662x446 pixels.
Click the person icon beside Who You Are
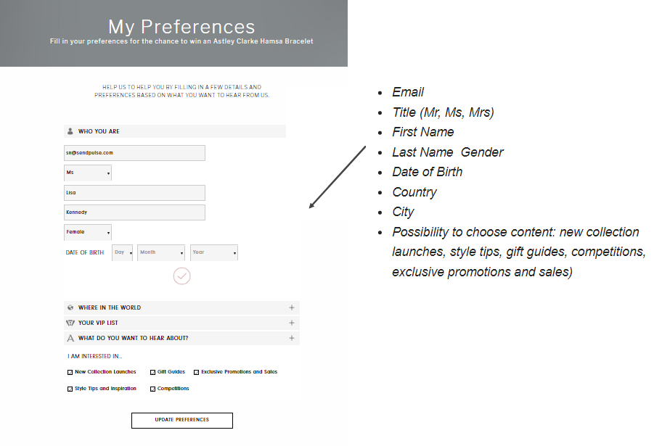coord(70,132)
